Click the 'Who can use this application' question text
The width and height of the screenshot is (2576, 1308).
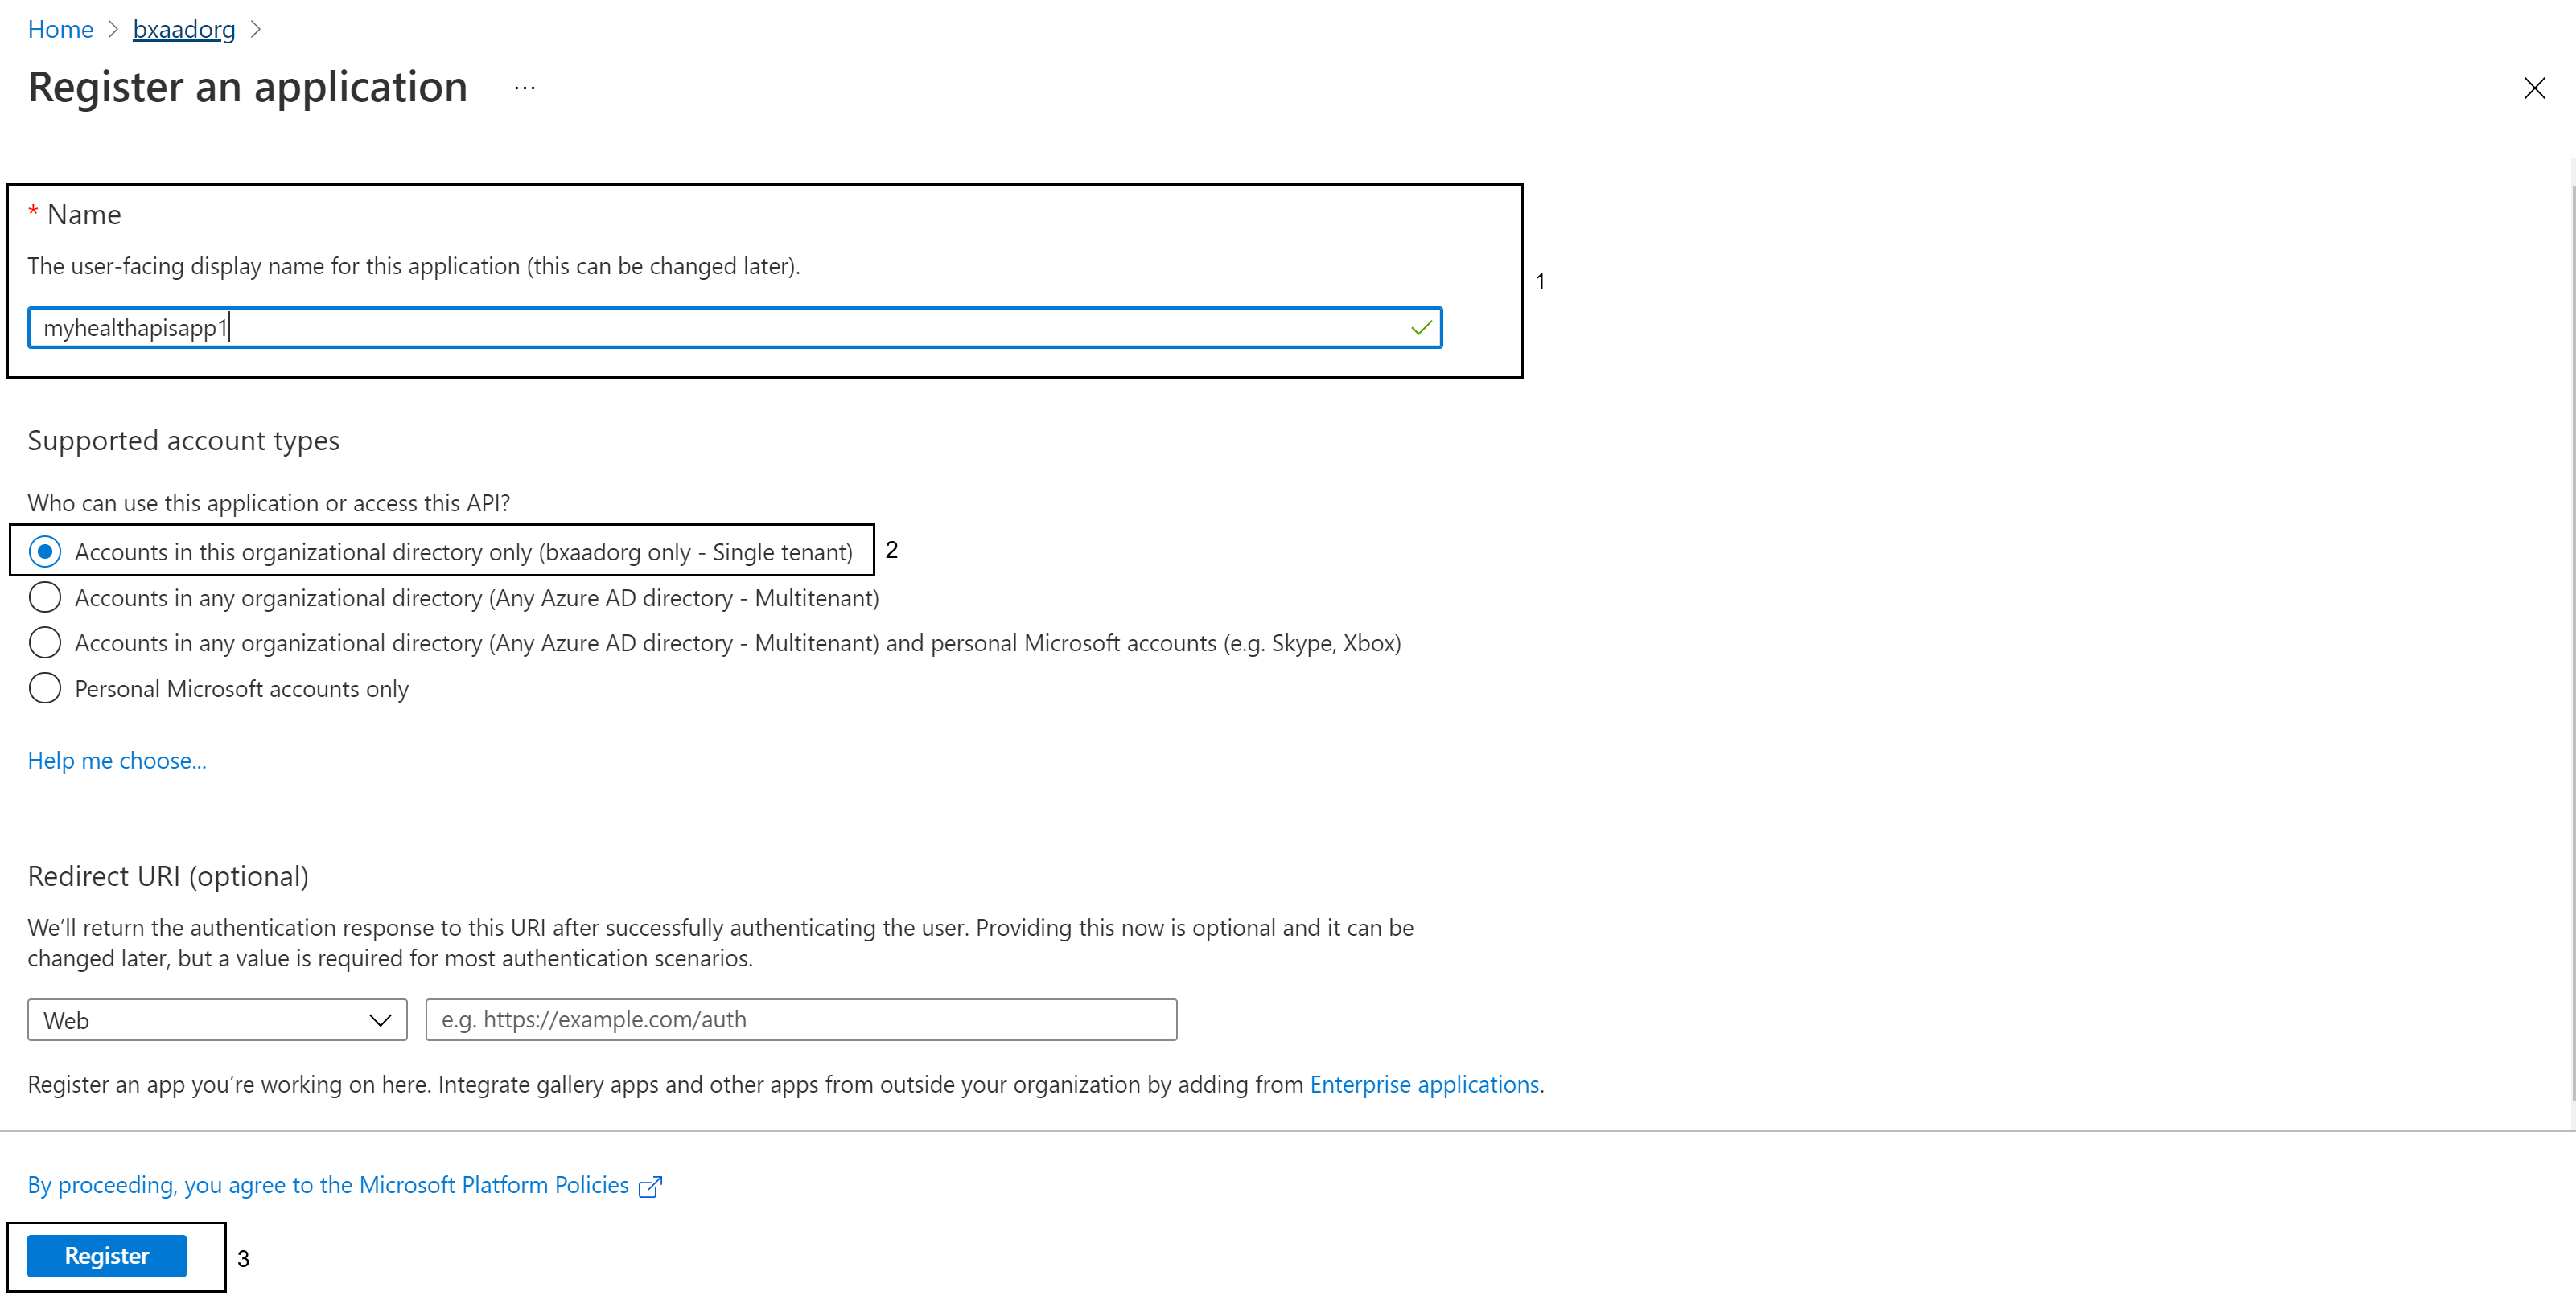(269, 502)
